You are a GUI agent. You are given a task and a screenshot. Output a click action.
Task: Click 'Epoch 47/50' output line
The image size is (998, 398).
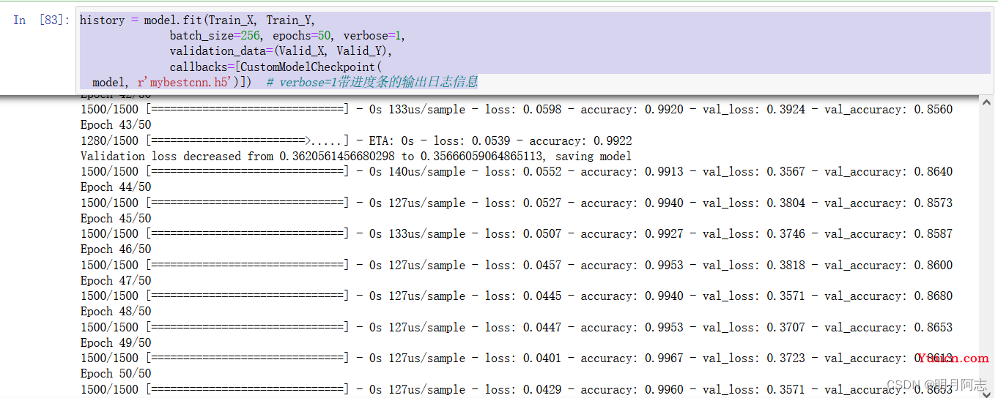coord(116,280)
